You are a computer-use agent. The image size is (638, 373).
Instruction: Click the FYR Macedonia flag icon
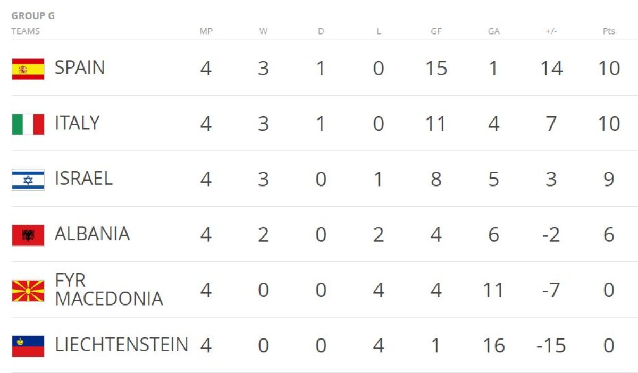tap(28, 291)
